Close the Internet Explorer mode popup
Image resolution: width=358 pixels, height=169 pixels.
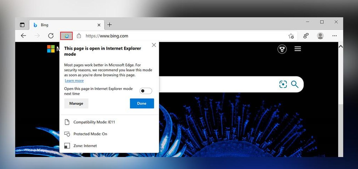click(154, 45)
